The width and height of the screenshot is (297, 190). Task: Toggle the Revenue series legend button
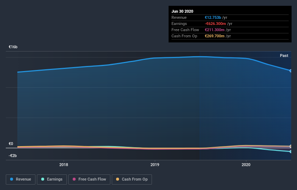pyautogui.click(x=21, y=179)
